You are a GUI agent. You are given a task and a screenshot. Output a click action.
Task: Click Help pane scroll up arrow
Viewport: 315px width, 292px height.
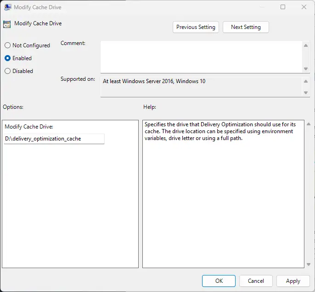click(309, 124)
